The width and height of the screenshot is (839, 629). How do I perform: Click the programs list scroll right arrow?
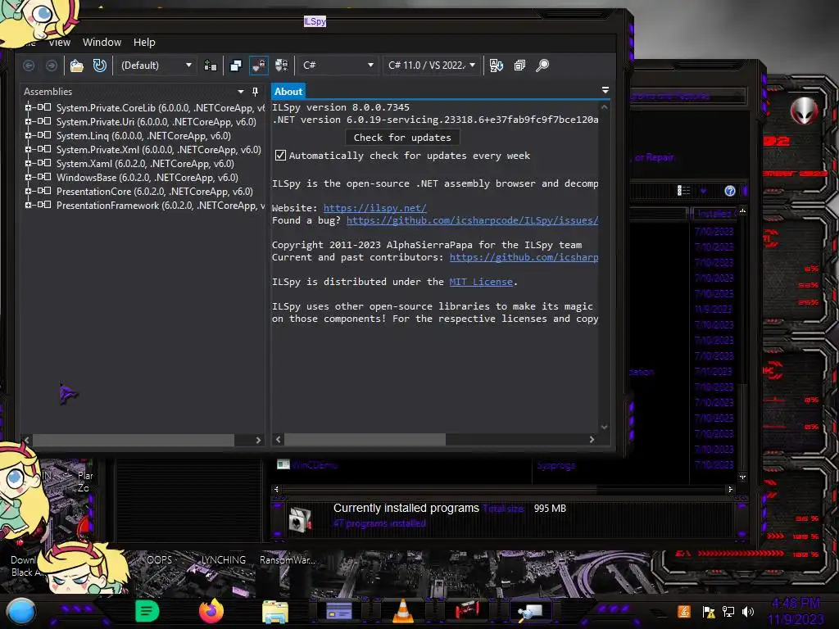pos(730,489)
